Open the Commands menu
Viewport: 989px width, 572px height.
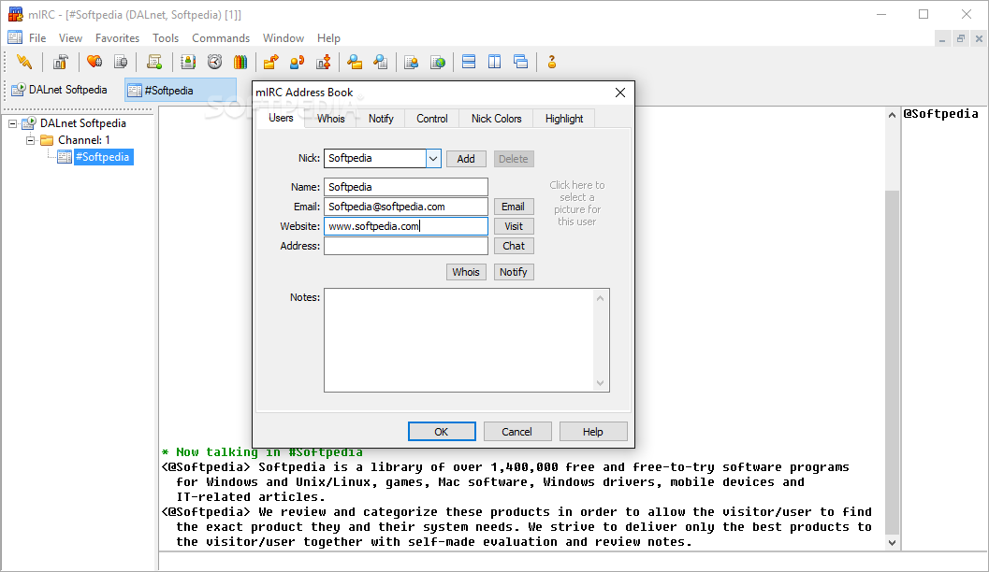(x=221, y=37)
